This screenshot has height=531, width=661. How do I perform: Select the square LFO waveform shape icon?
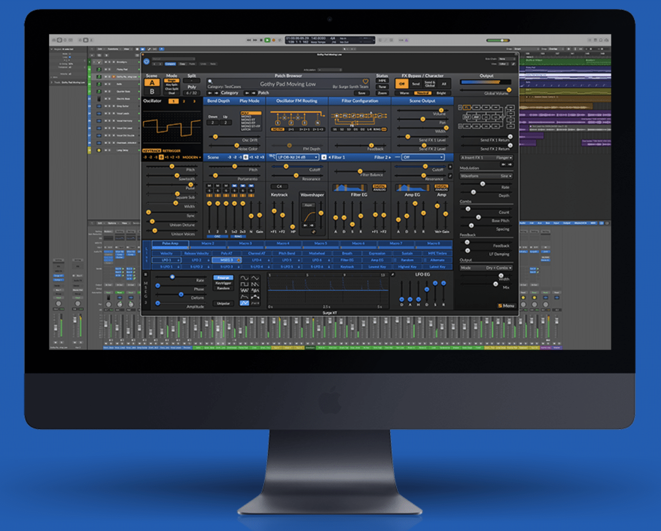(244, 284)
